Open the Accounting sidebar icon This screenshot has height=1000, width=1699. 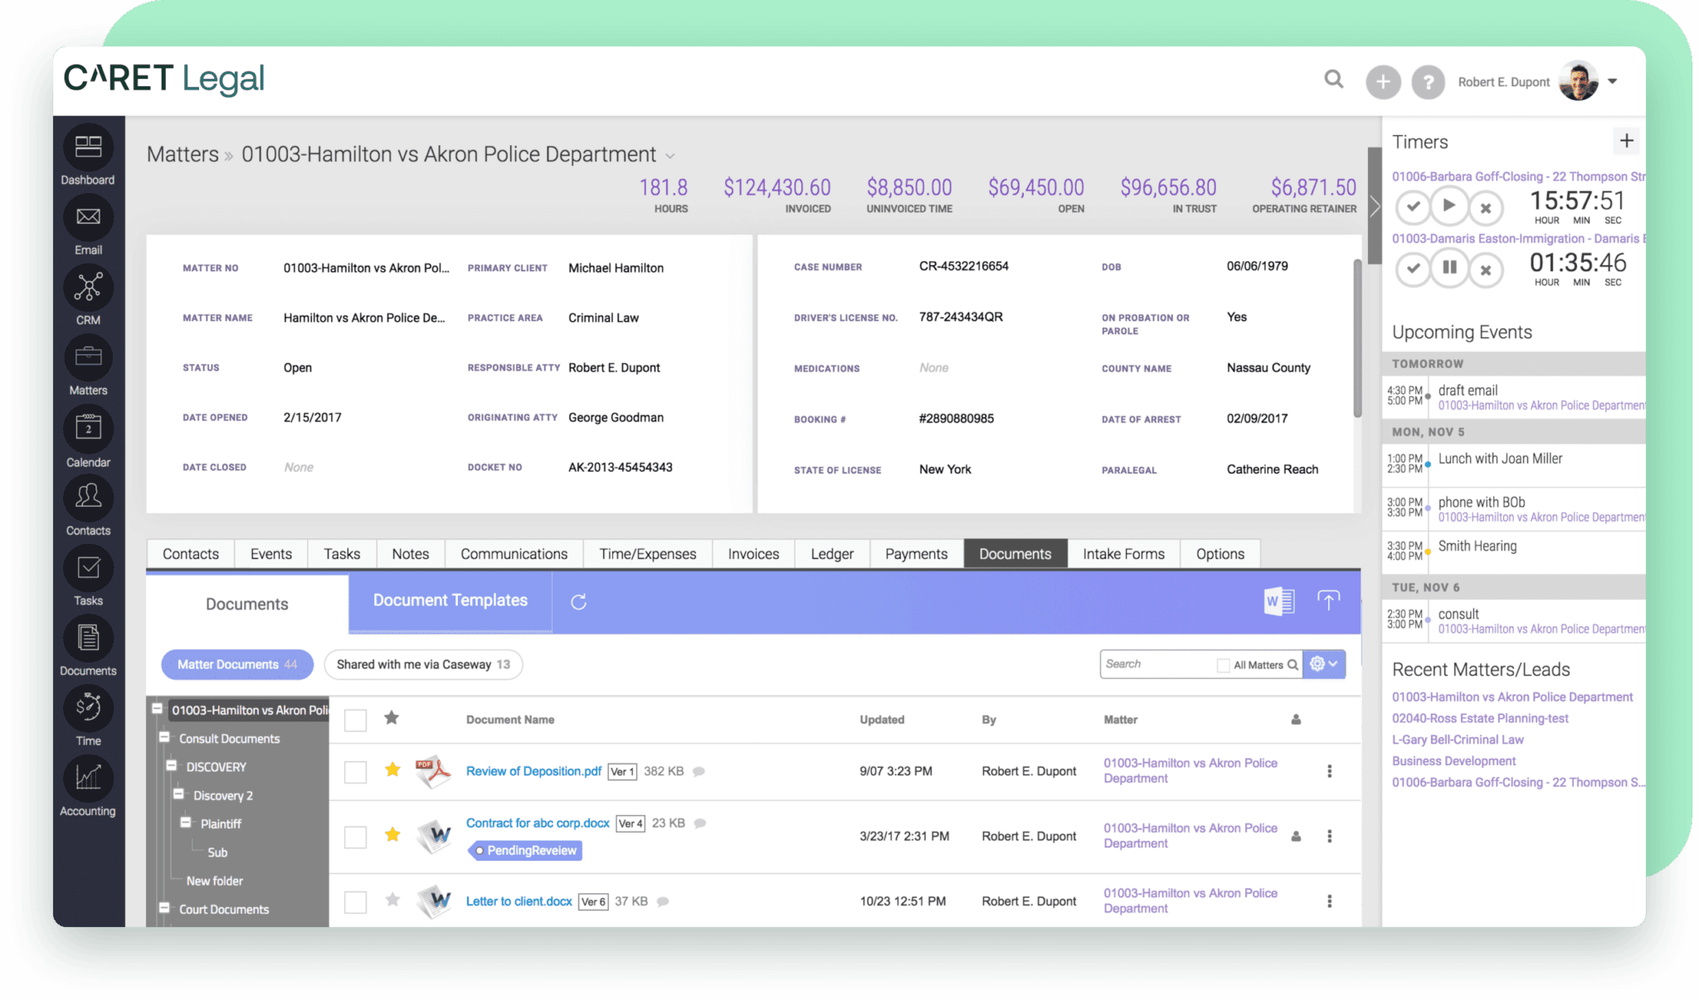click(88, 778)
